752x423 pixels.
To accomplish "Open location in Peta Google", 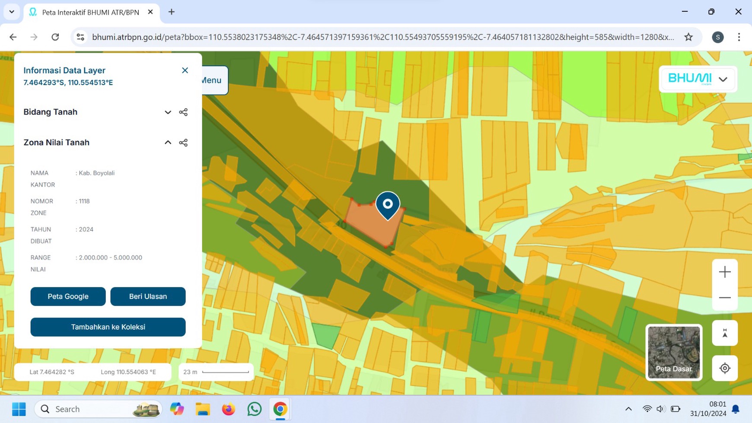I will click(68, 296).
